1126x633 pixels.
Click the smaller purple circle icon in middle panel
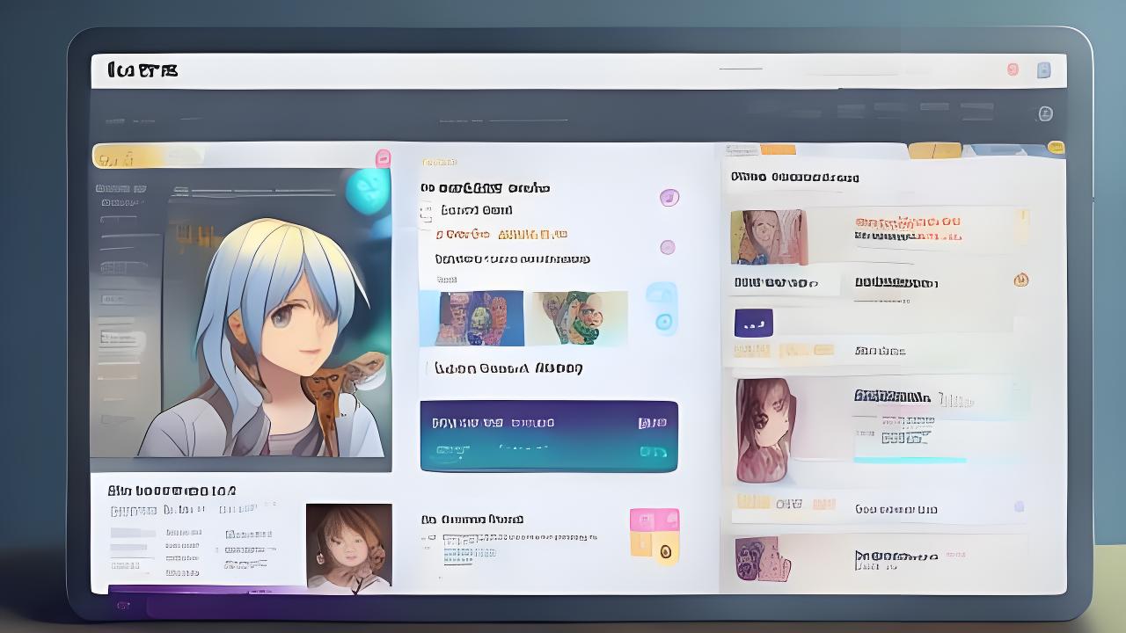tap(668, 247)
